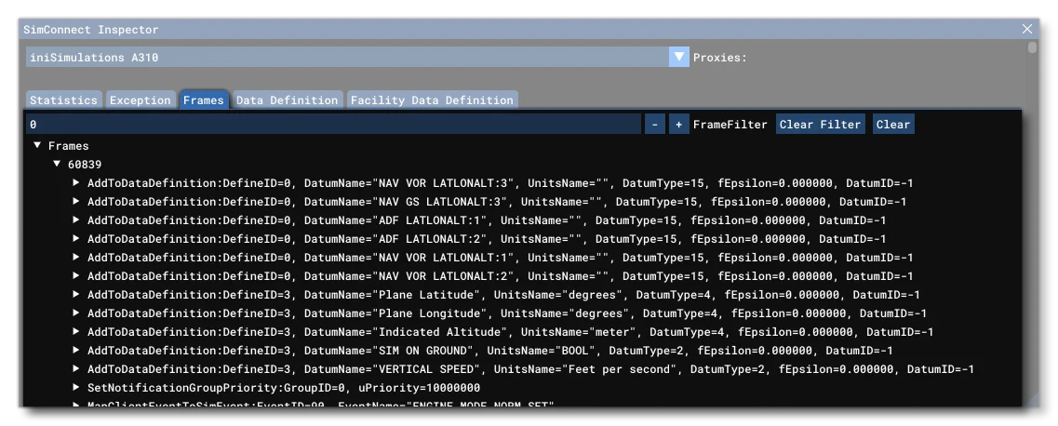Expand the Plane Latitude definition entry
Image resolution: width=1058 pixels, height=426 pixels.
coord(77,295)
